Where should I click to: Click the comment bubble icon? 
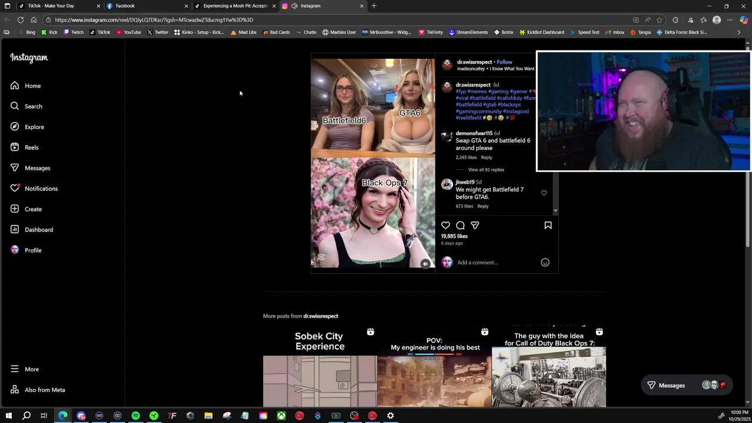click(460, 226)
